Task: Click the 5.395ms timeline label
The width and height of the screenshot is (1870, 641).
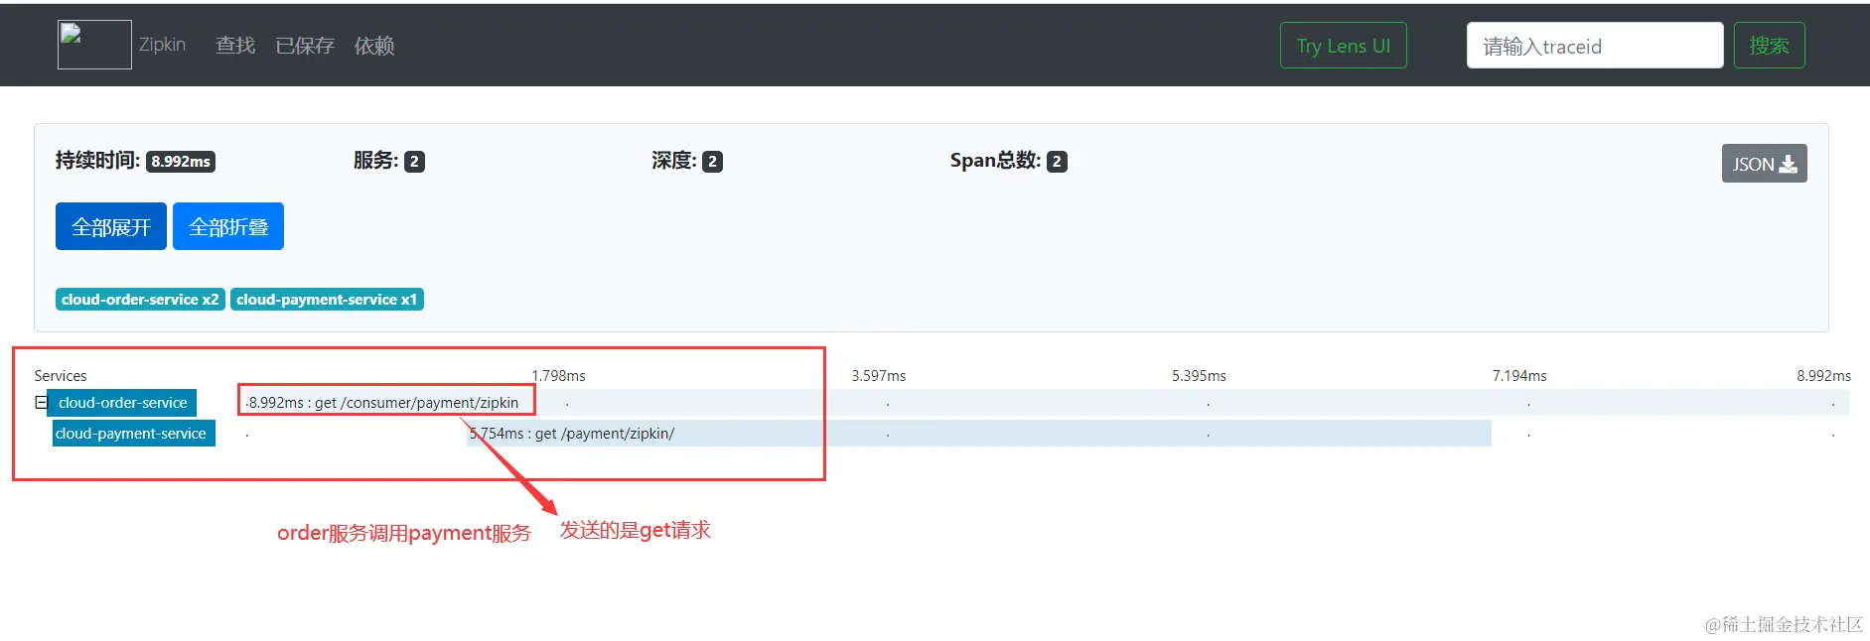Action: [1199, 376]
